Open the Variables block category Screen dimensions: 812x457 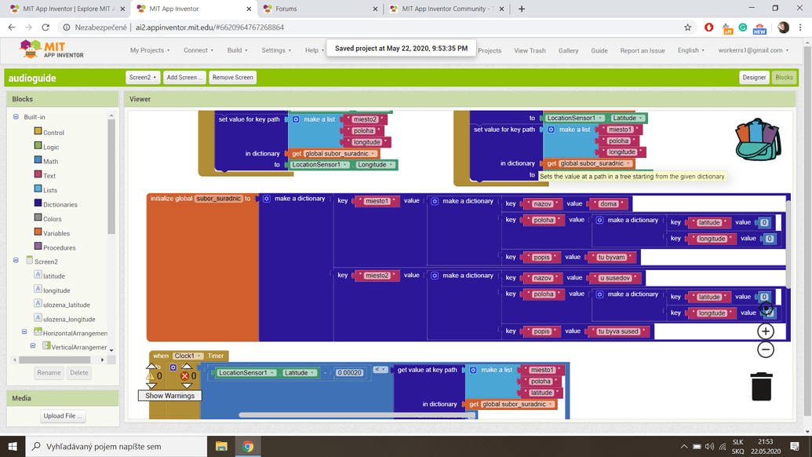(x=56, y=233)
